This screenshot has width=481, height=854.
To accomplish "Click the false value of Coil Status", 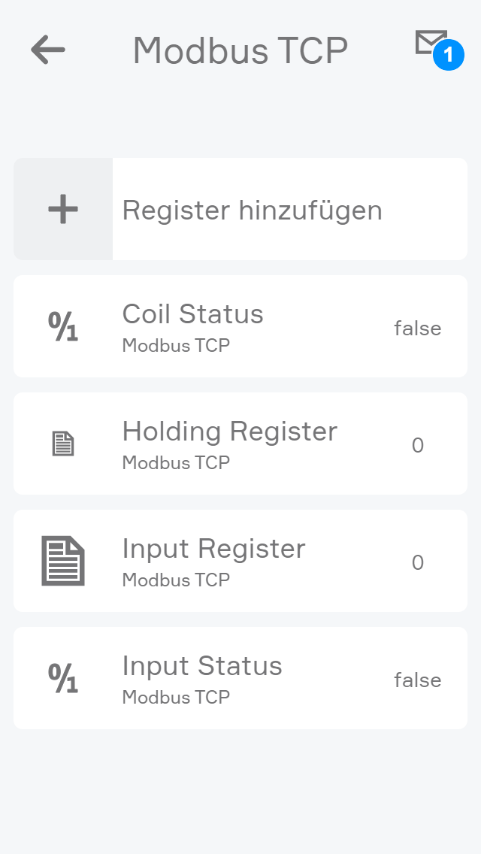I will click(x=417, y=329).
